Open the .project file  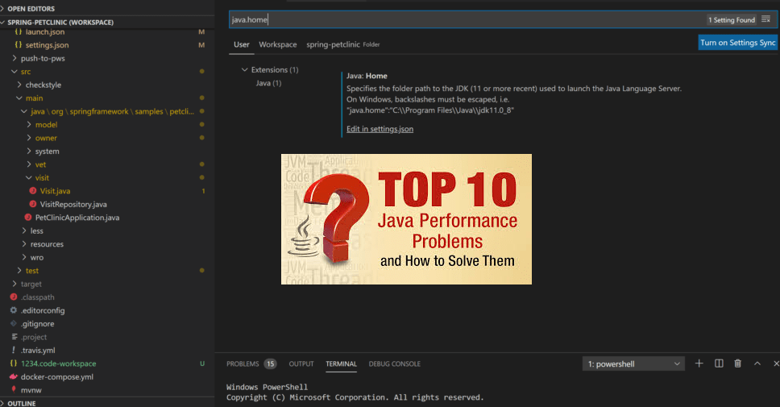(x=34, y=337)
